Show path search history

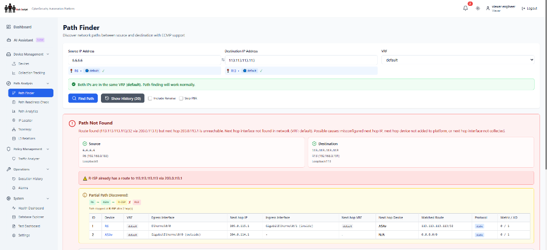point(123,98)
